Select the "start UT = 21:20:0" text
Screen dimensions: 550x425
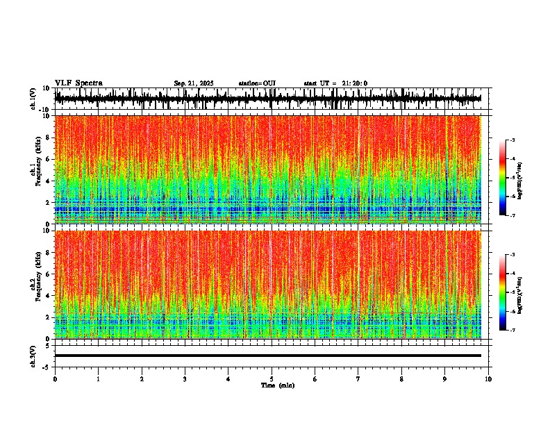coord(335,83)
